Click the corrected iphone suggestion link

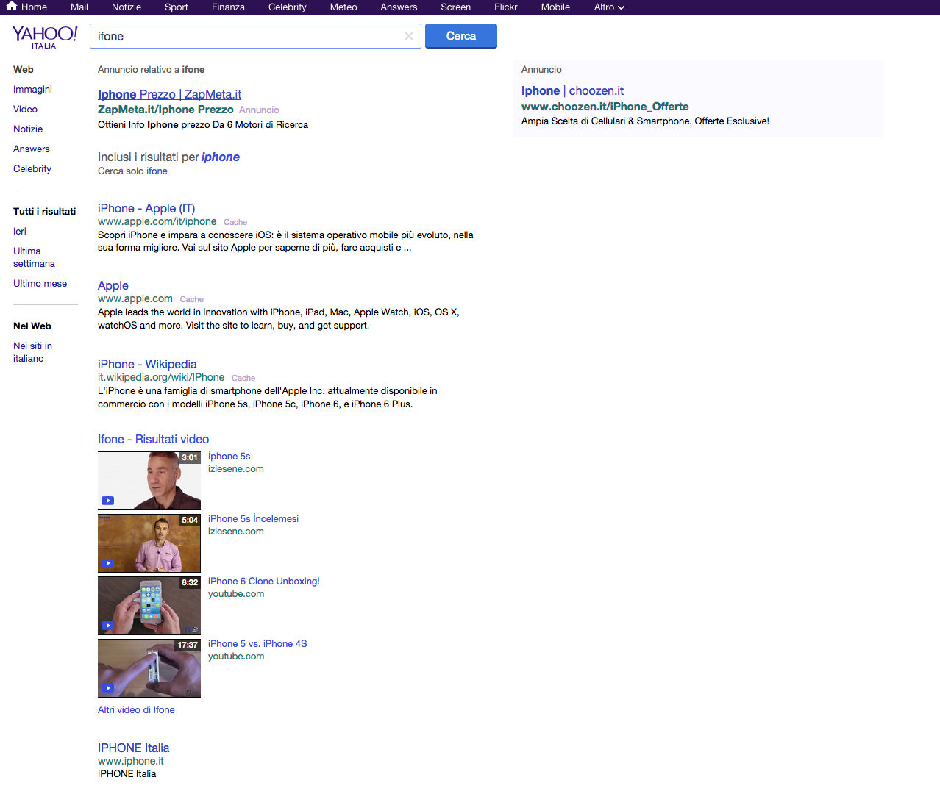click(x=221, y=157)
